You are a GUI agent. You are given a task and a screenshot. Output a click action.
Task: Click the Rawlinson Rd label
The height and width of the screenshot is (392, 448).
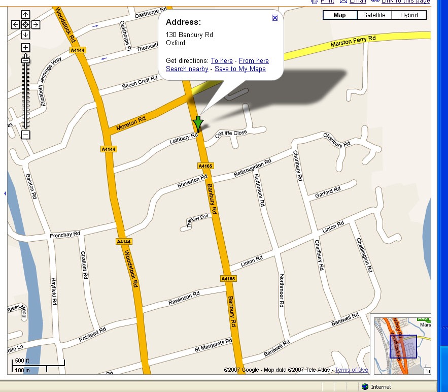tap(184, 298)
